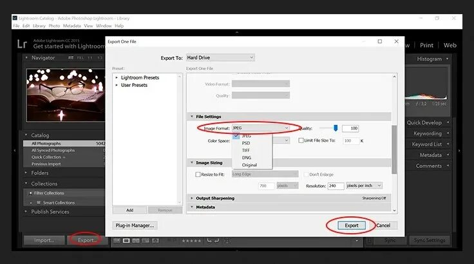Expand Lightroom Presets in preset list

pyautogui.click(x=117, y=78)
